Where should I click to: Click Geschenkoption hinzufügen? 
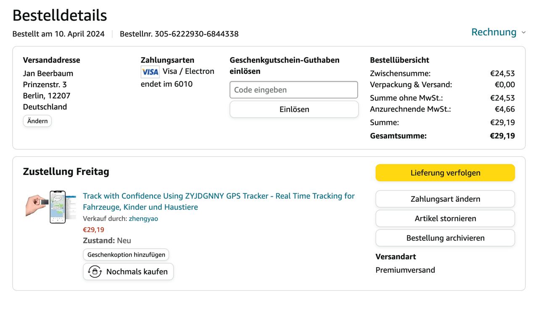126,255
